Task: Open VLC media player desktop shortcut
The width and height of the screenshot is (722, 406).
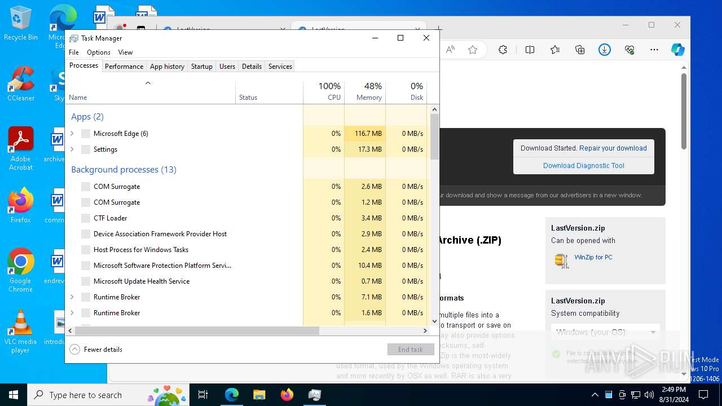Action: (21, 331)
